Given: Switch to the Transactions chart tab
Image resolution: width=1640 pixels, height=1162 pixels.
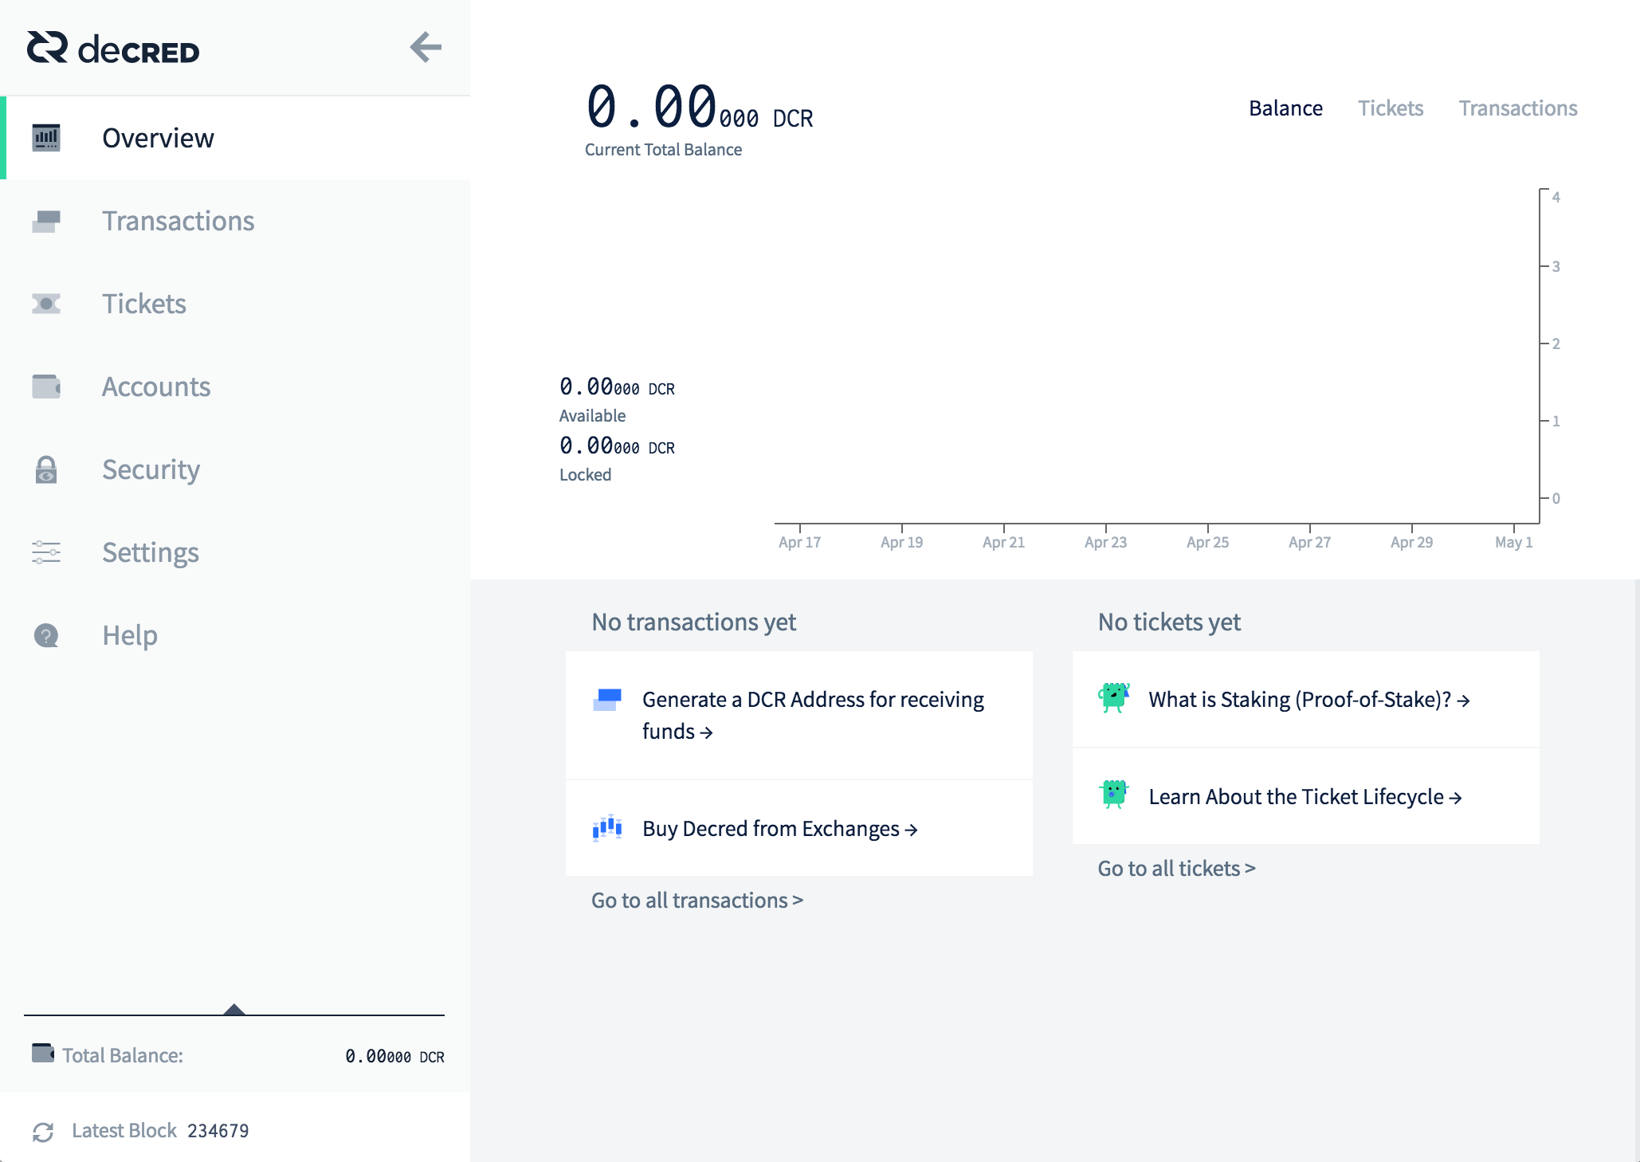Looking at the screenshot, I should click(1518, 108).
